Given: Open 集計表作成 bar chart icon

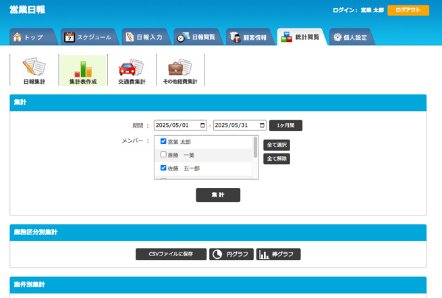Looking at the screenshot, I should [x=83, y=69].
